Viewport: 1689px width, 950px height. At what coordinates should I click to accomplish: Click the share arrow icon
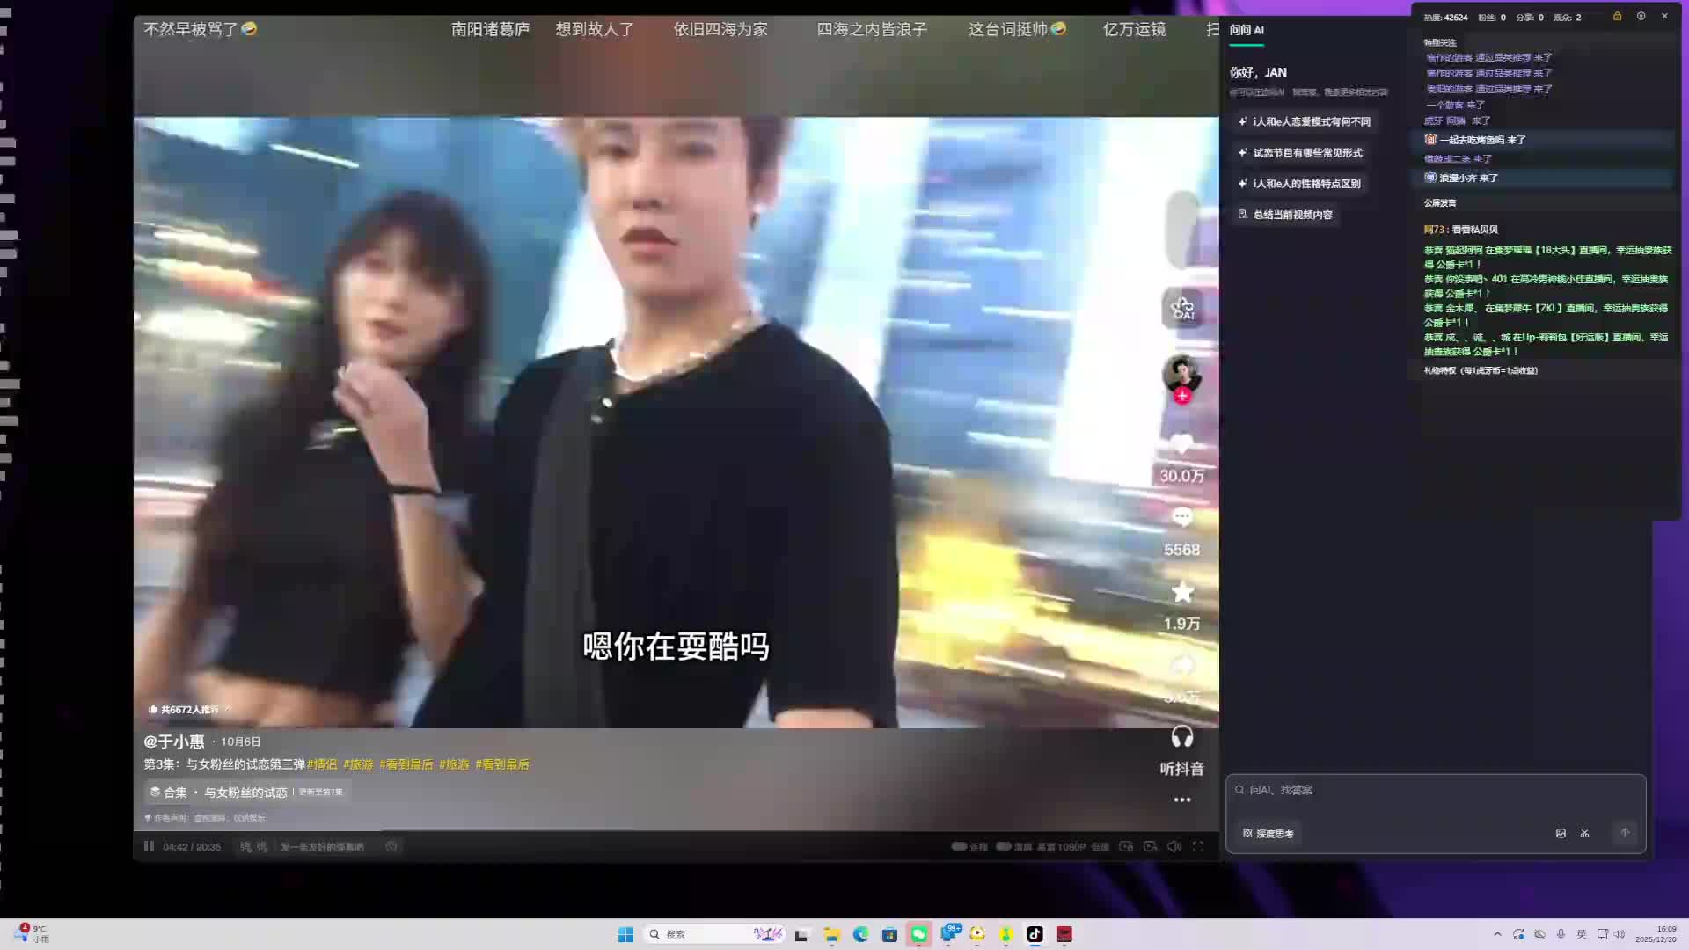coord(1181,666)
